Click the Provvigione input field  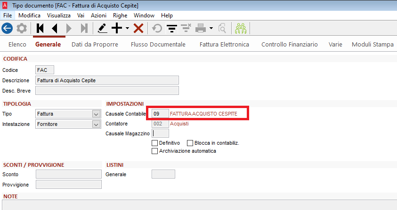pyautogui.click(x=69, y=185)
